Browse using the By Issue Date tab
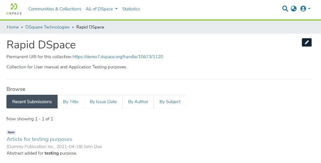Screen dimensions: 321x163 pos(103,102)
